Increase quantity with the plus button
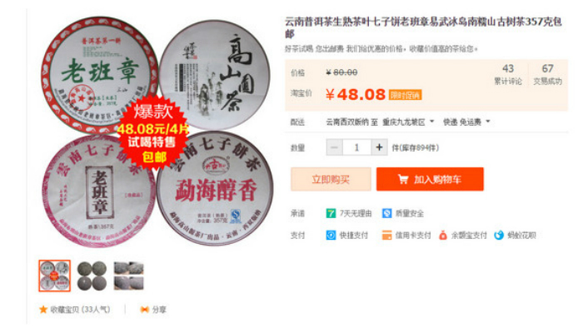 pyautogui.click(x=379, y=147)
